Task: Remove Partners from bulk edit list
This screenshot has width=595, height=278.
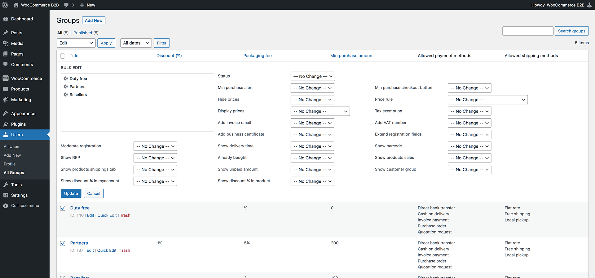Action: click(66, 86)
